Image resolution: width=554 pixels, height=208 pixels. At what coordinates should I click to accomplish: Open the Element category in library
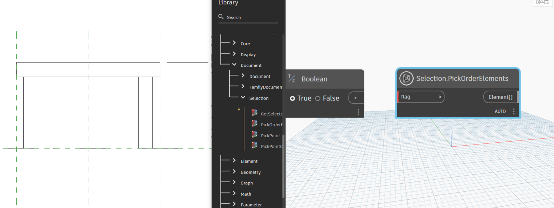tap(234, 161)
